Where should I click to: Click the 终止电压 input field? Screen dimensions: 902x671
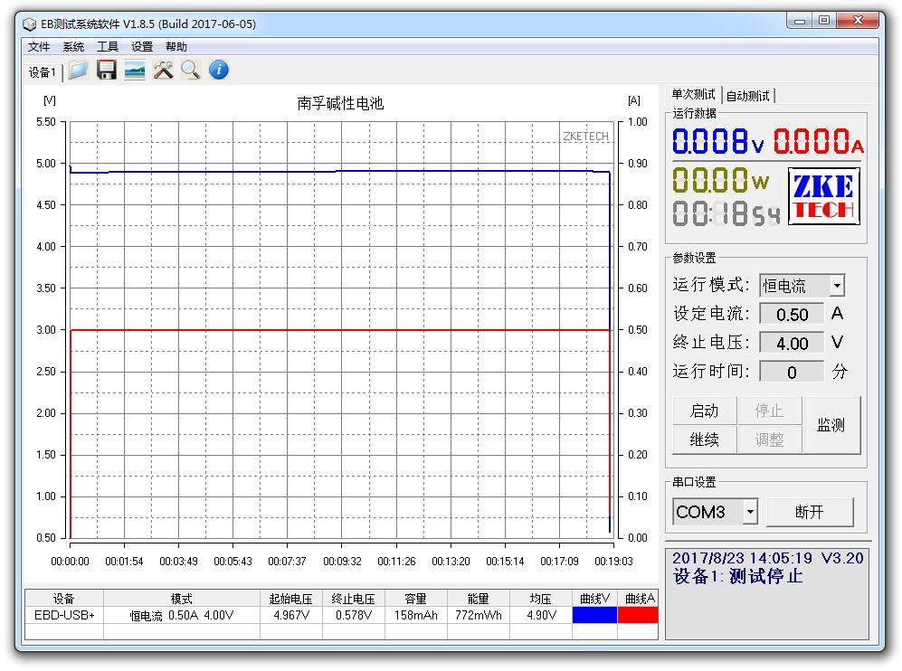[792, 344]
